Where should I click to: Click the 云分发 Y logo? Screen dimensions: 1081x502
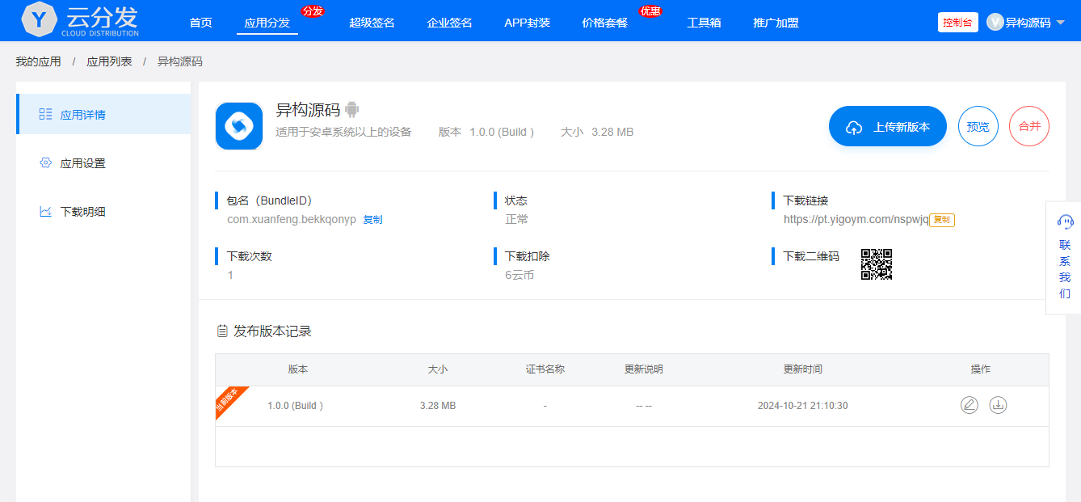38,19
